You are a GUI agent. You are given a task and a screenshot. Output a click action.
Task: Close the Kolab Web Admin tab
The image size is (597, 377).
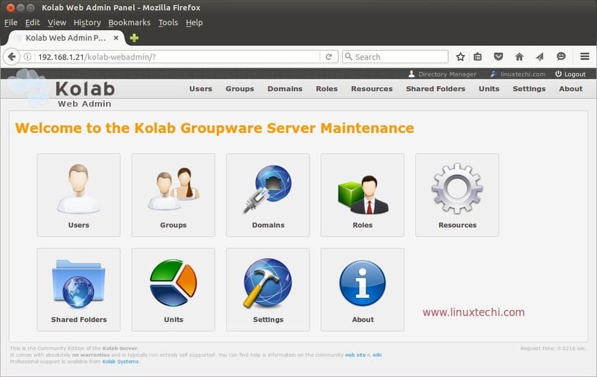(x=116, y=38)
